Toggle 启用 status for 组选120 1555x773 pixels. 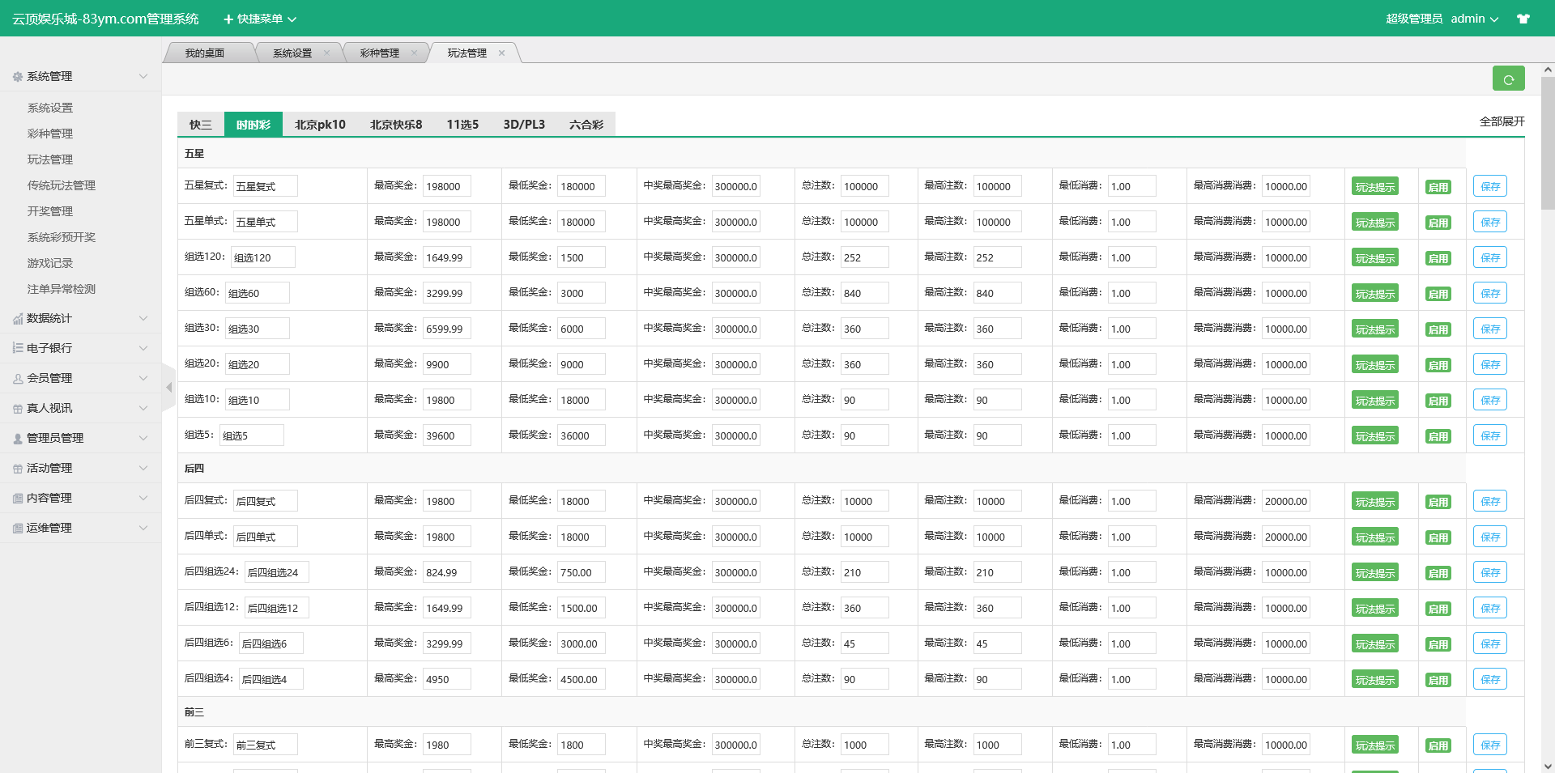[1438, 258]
